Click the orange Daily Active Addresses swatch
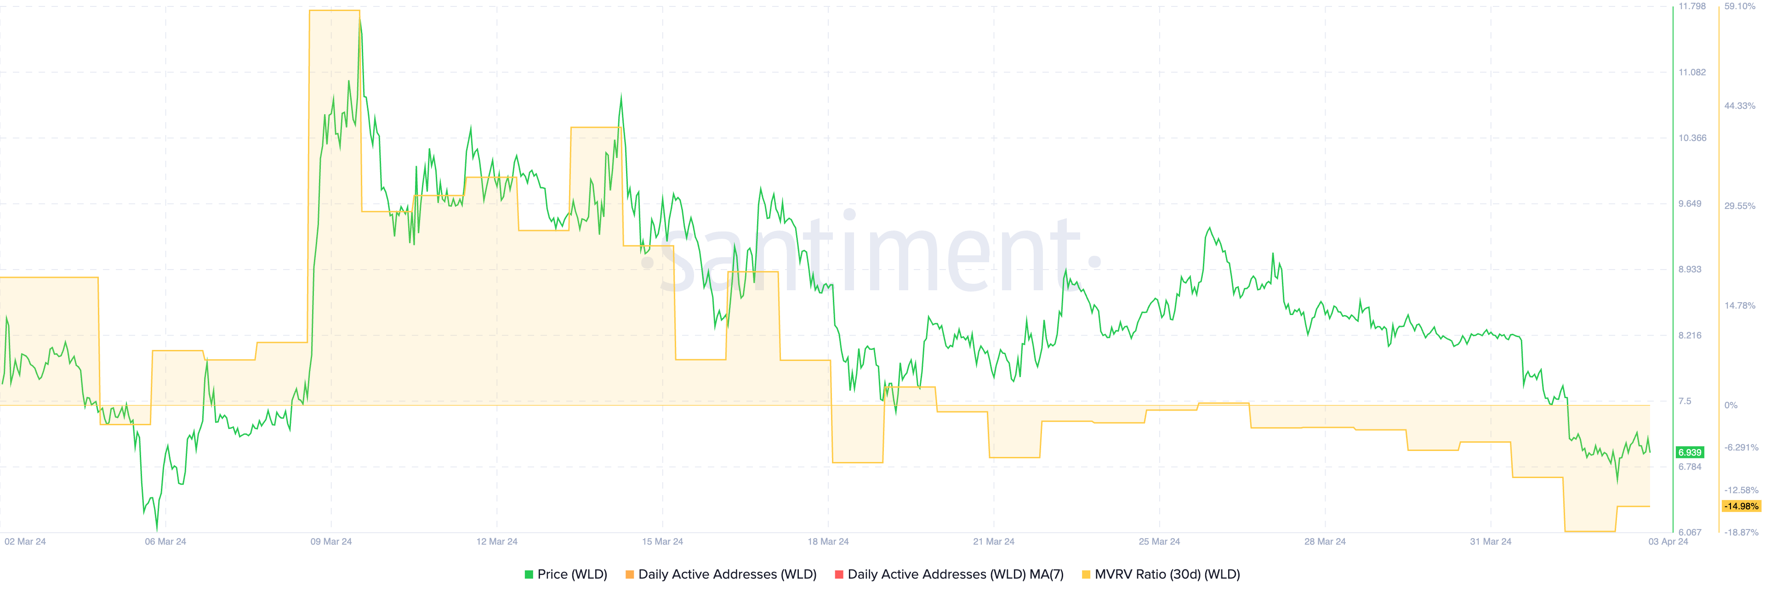 (x=630, y=574)
